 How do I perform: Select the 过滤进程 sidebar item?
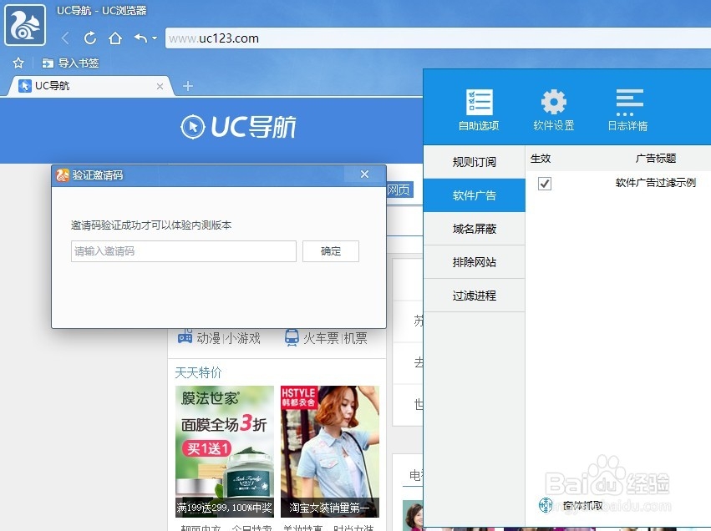tap(475, 296)
